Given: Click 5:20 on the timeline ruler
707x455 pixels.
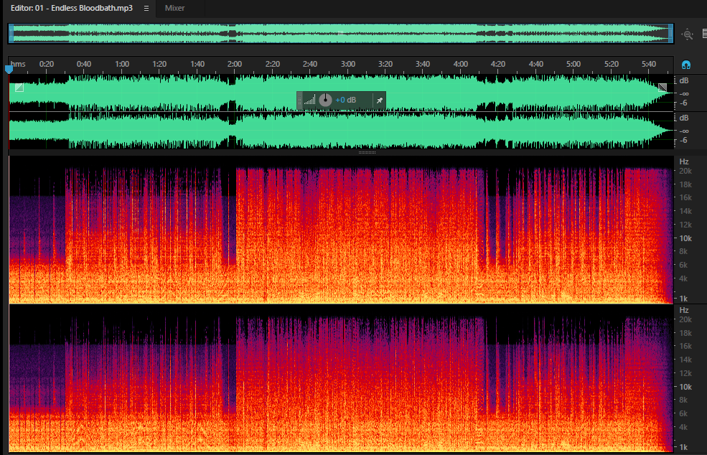Looking at the screenshot, I should [612, 64].
